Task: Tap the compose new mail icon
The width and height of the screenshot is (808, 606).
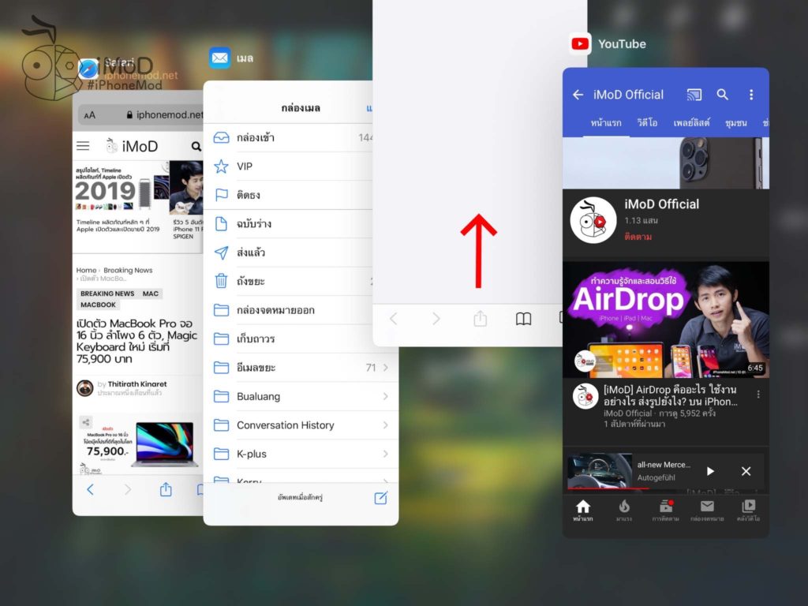Action: coord(381,497)
